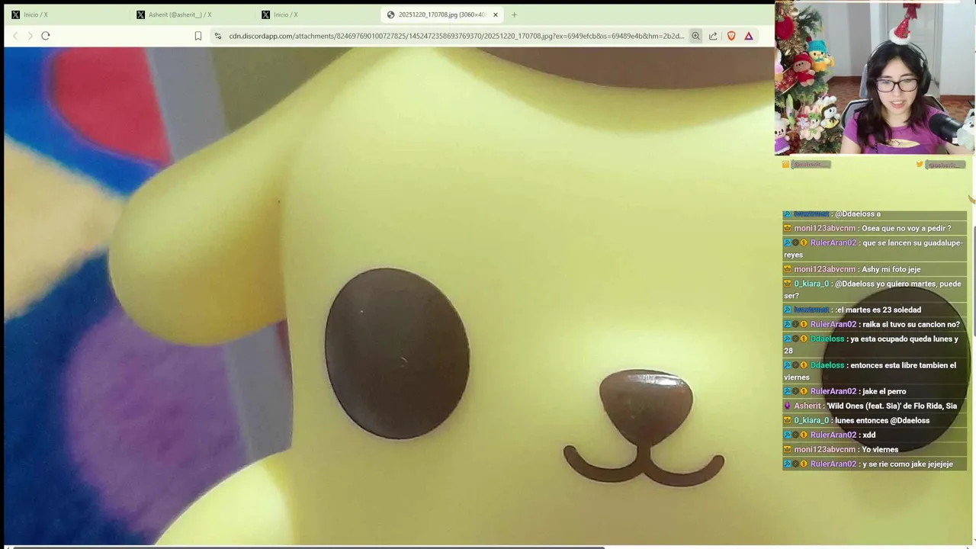Screen dimensions: 976x549
Task: Open a new browser tab
Action: (x=514, y=14)
